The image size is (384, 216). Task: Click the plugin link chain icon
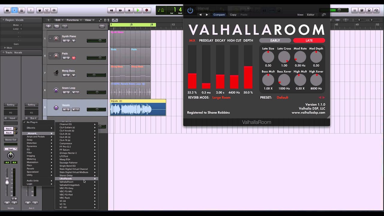324,15
